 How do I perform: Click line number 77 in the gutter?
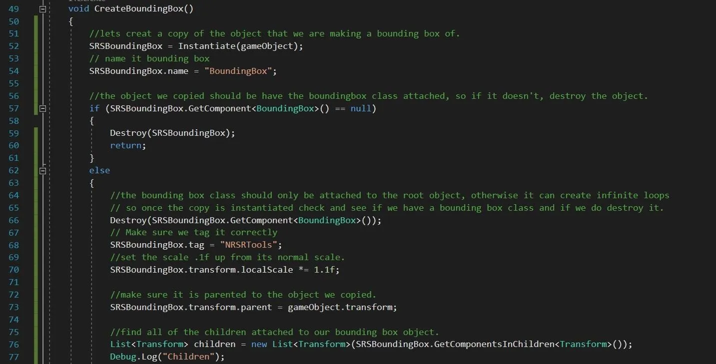click(x=13, y=357)
